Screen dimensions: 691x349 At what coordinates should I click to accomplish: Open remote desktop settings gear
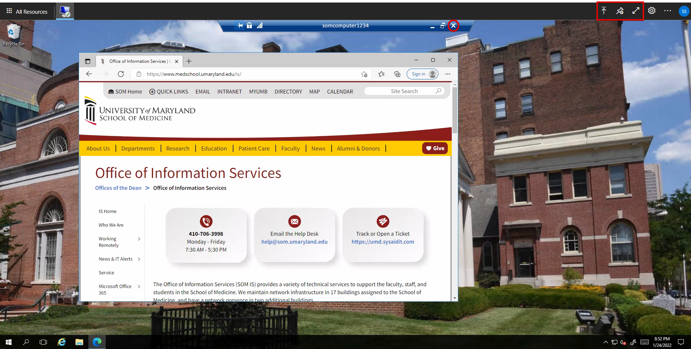tap(651, 11)
